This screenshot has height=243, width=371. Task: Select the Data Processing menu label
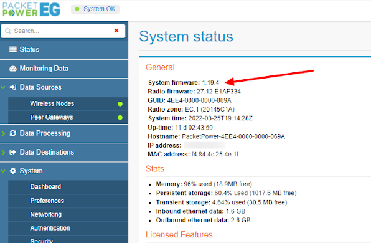pyautogui.click(x=45, y=133)
